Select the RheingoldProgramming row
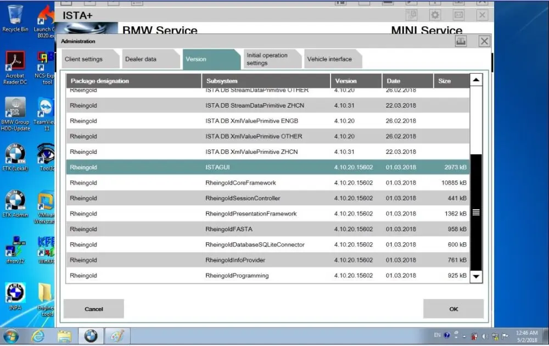This screenshot has width=549, height=346. (268, 275)
